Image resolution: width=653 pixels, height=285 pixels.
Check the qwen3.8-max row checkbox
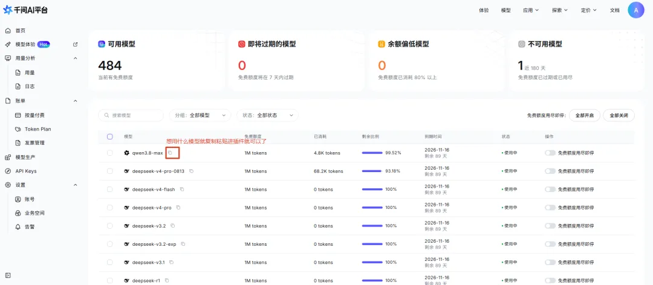coord(110,153)
